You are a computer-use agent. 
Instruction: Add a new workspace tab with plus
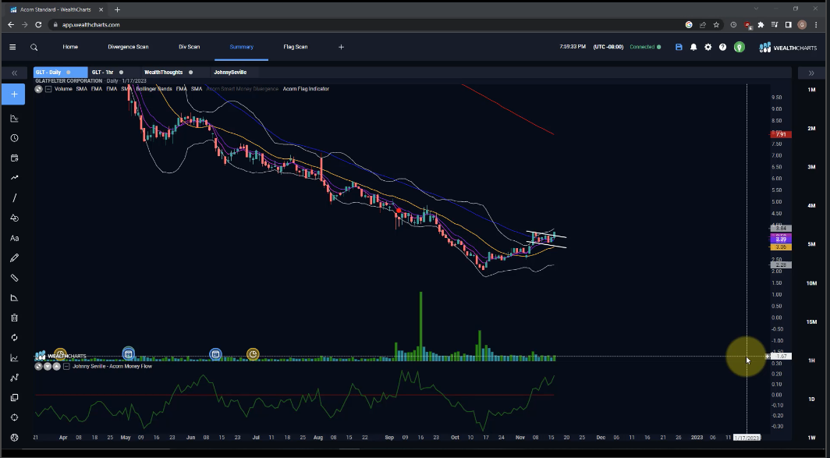(x=341, y=47)
